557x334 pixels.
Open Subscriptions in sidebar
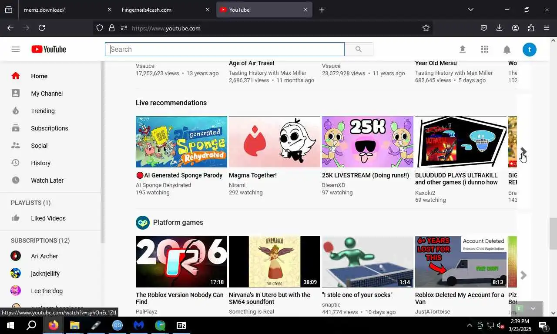tap(50, 128)
